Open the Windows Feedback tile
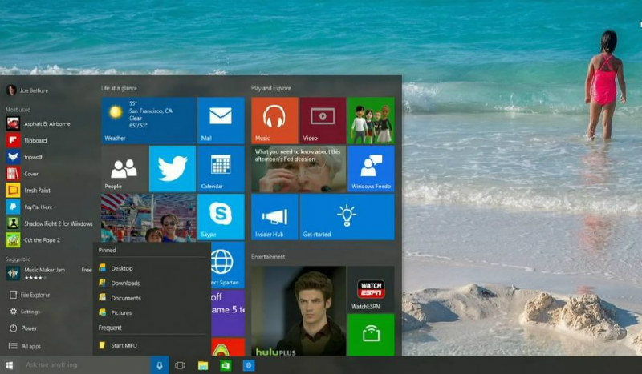Image resolution: width=642 pixels, height=374 pixels. [371, 168]
